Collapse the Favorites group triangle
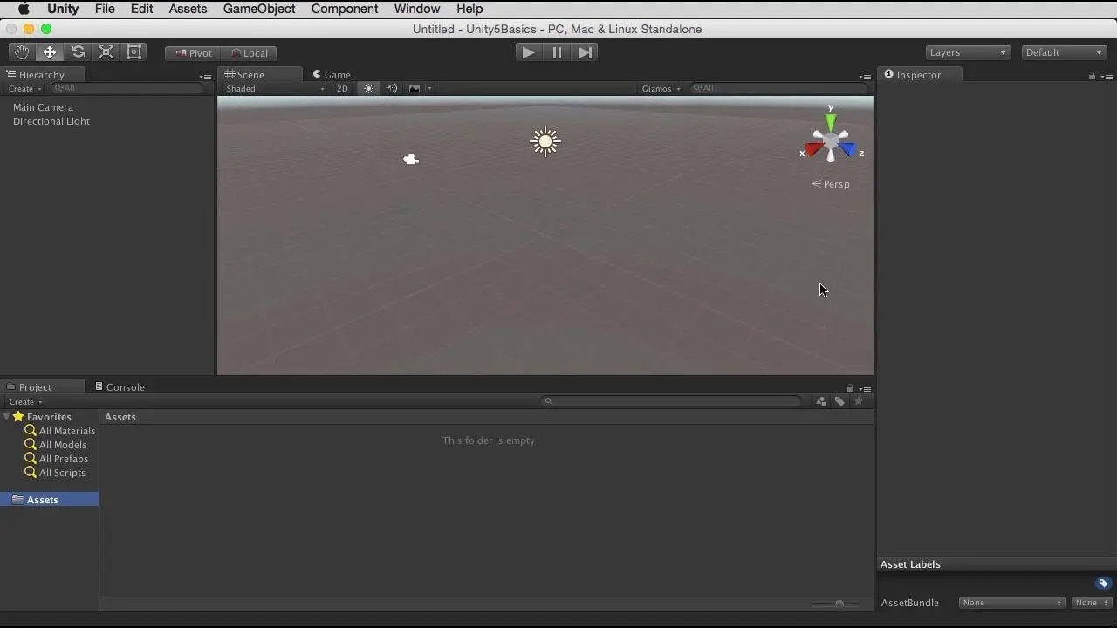The height and width of the screenshot is (628, 1117). pos(7,417)
